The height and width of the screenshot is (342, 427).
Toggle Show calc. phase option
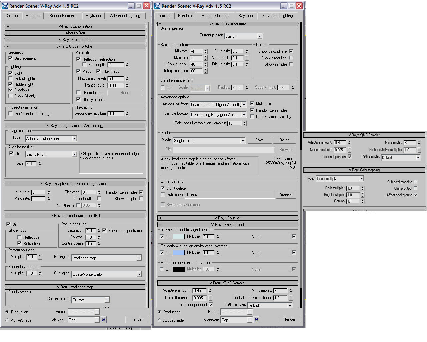coord(291,51)
